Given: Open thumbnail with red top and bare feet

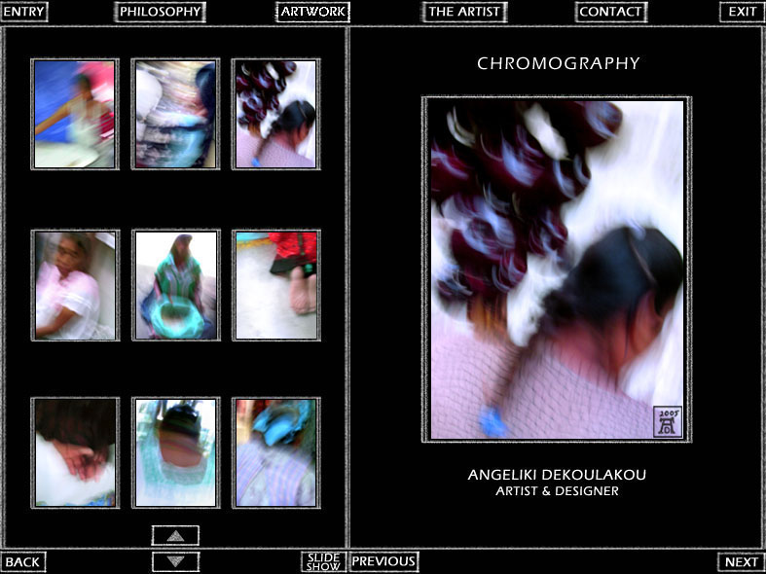Looking at the screenshot, I should (275, 285).
